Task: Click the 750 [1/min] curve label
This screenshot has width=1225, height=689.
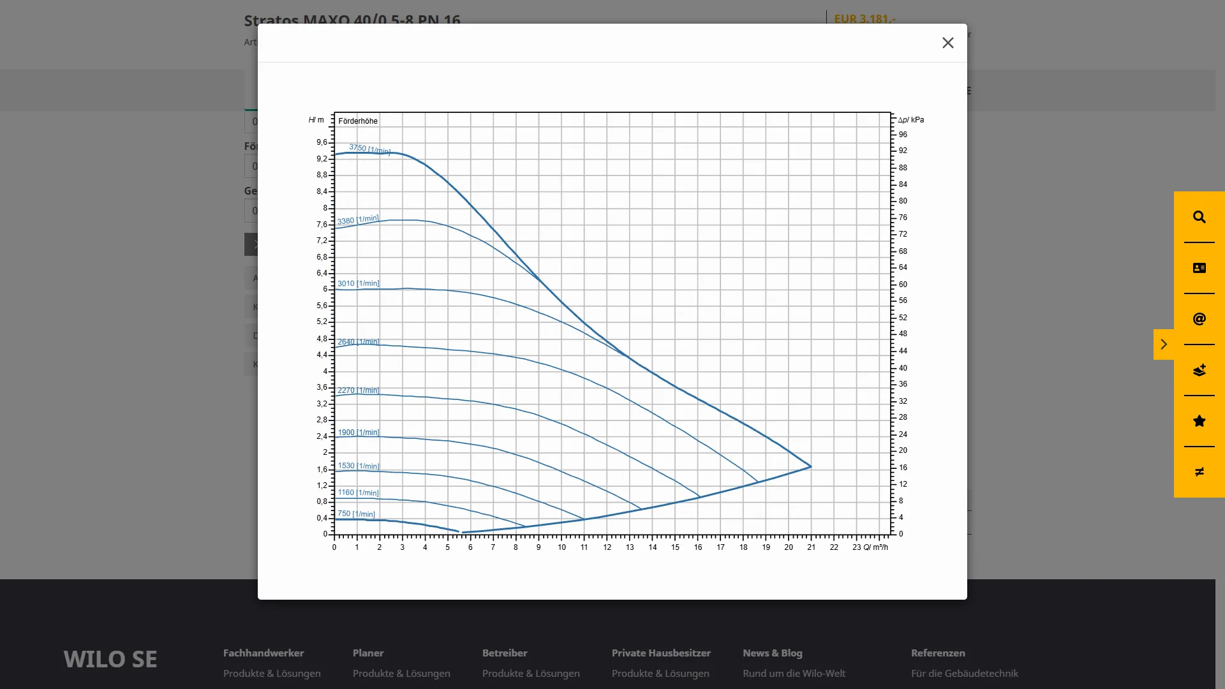Action: pos(356,514)
